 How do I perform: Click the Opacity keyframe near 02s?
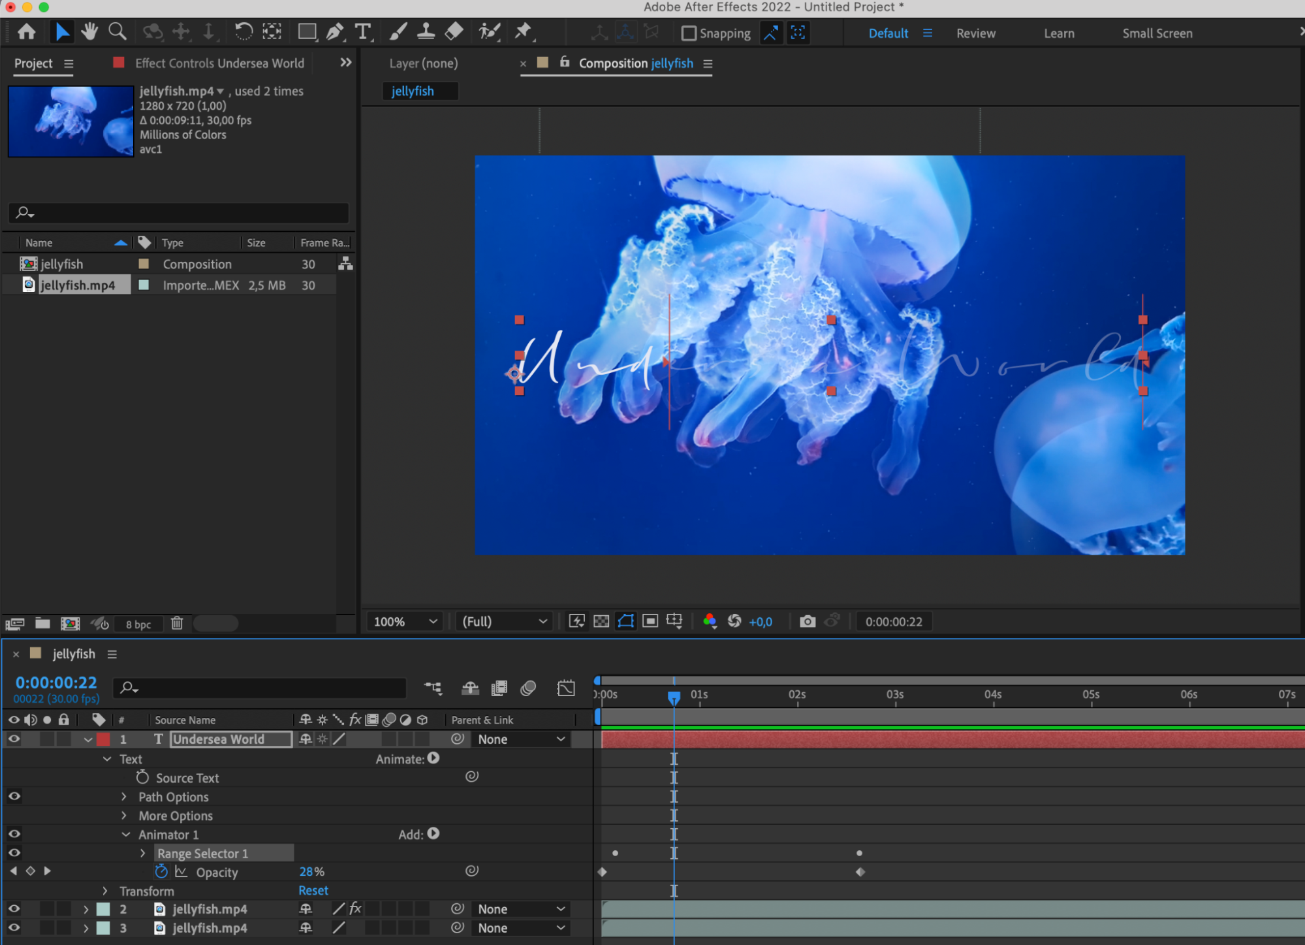tap(860, 872)
